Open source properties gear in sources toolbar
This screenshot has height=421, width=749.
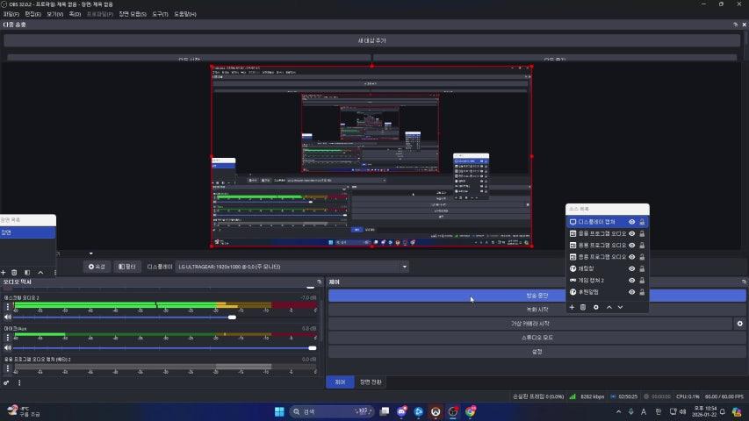point(596,307)
